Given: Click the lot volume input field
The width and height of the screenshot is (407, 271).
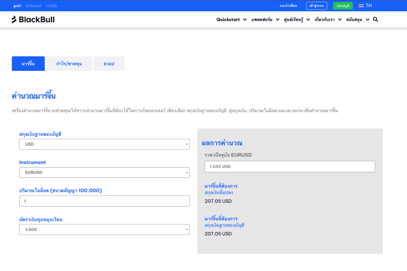Looking at the screenshot, I should point(104,201).
